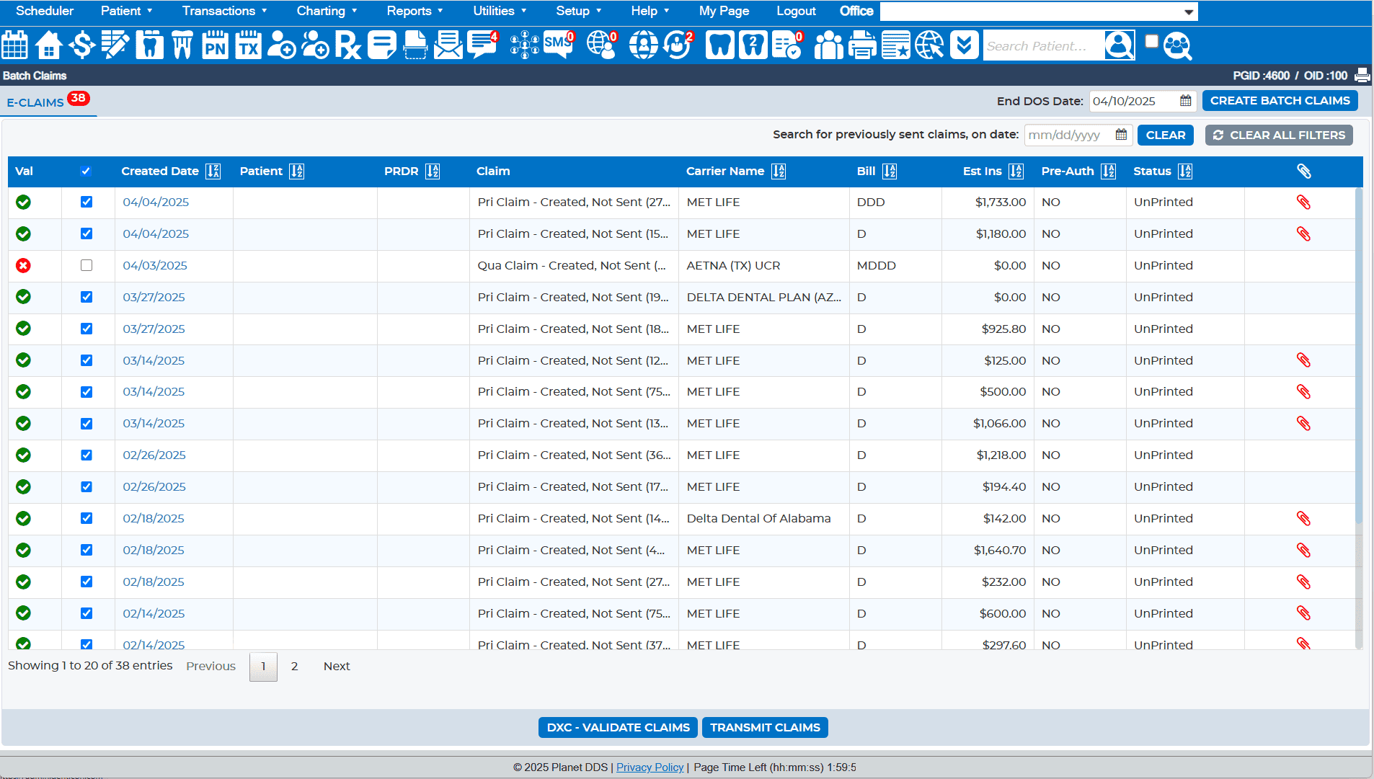Viewport: 1374px width, 779px height.
Task: Open the Rx prescription icon
Action: pyautogui.click(x=347, y=45)
